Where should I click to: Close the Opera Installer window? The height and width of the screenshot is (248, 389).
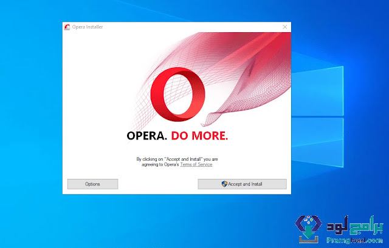(285, 27)
